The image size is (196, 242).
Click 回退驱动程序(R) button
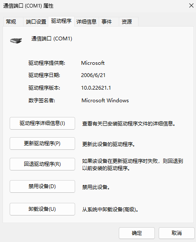point(42,164)
